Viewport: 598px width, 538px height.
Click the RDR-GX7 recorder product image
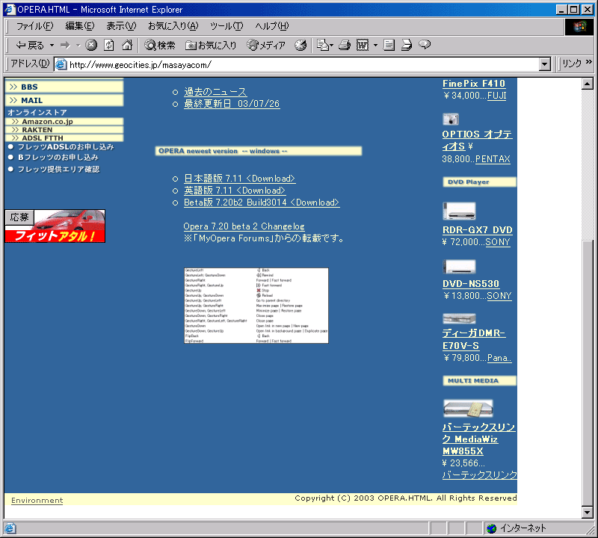[x=459, y=211]
